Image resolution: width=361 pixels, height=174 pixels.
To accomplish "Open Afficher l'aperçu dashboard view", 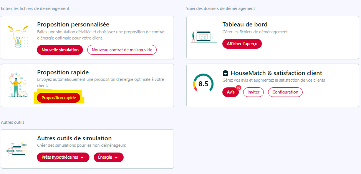I will tap(242, 44).
